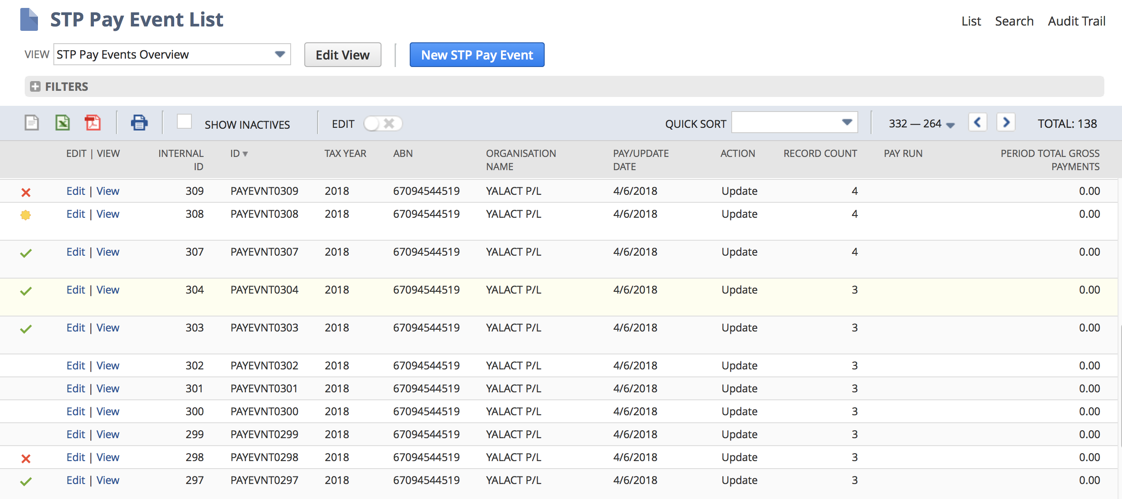Toggle the red X status on row 298
The width and height of the screenshot is (1122, 499).
tap(26, 458)
